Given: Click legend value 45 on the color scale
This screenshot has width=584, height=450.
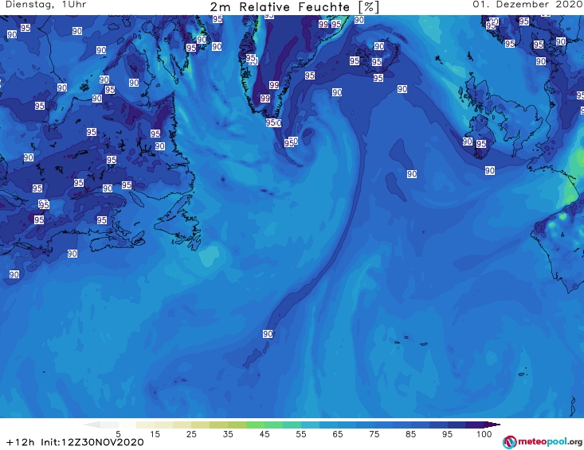Looking at the screenshot, I should (x=265, y=434).
